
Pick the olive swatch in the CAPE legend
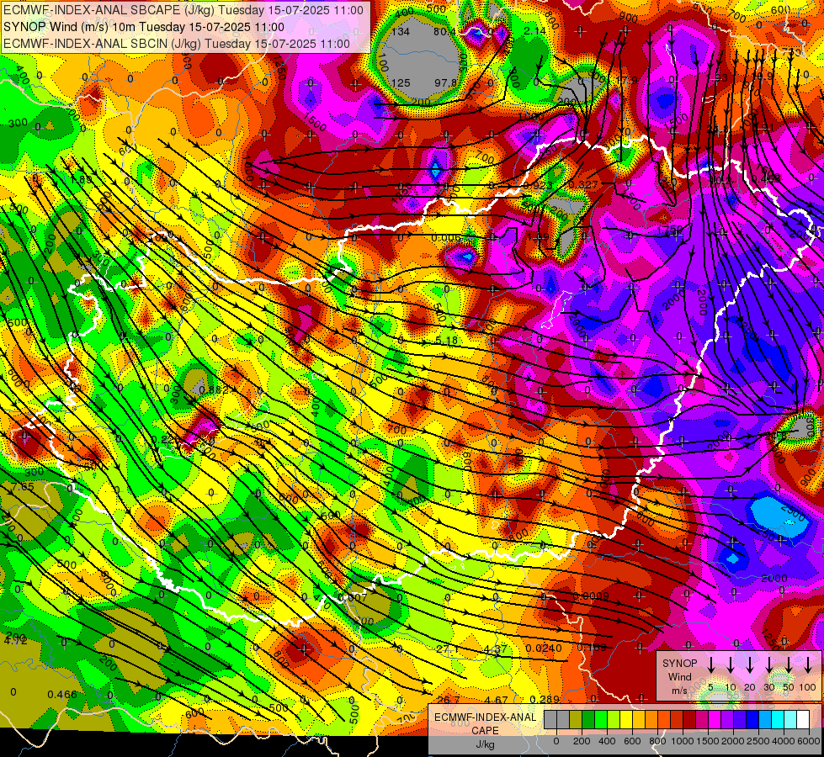pos(576,719)
